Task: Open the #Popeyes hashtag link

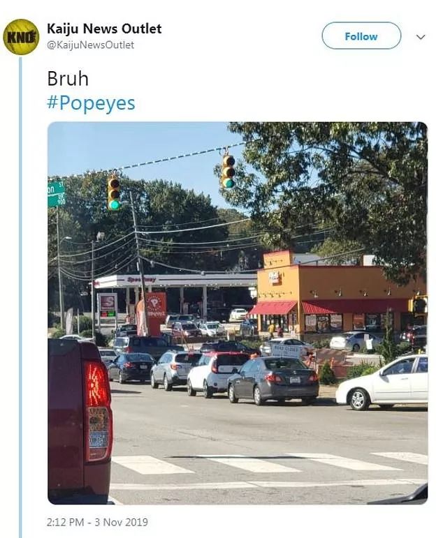Action: tap(91, 103)
